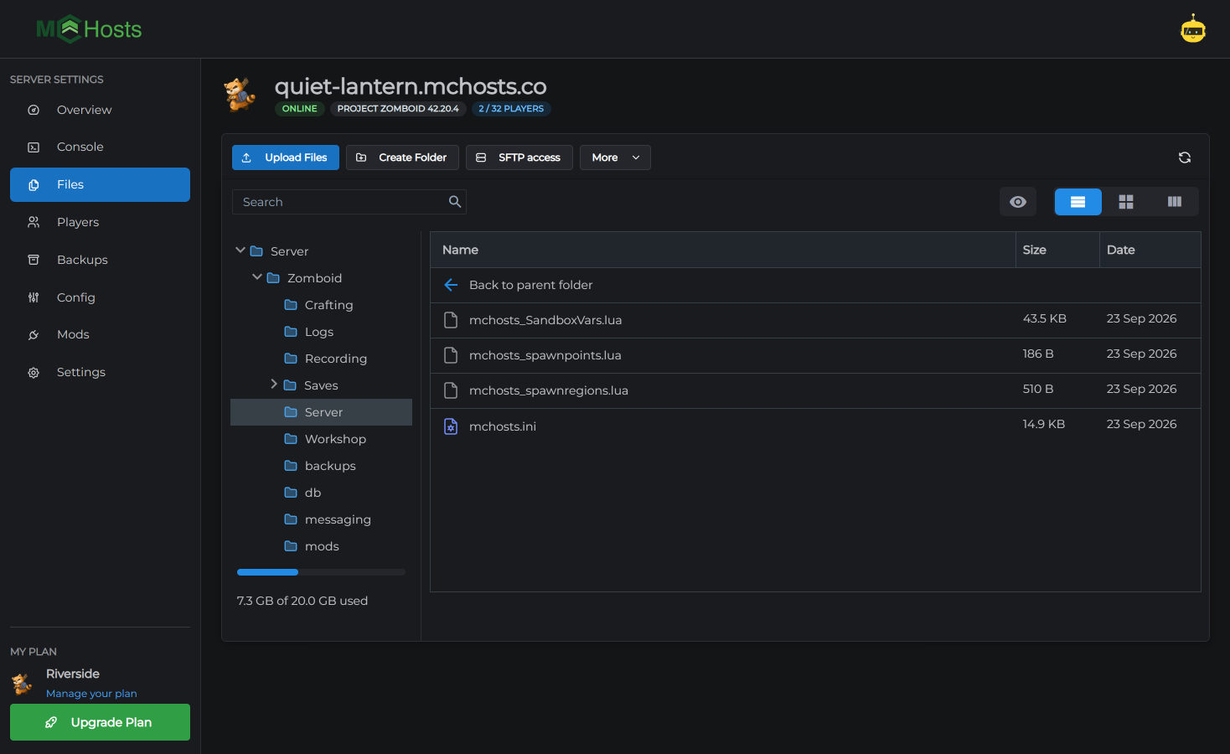Open mchosts_spawnregions.lua file
This screenshot has height=754, width=1230.
[x=549, y=390]
